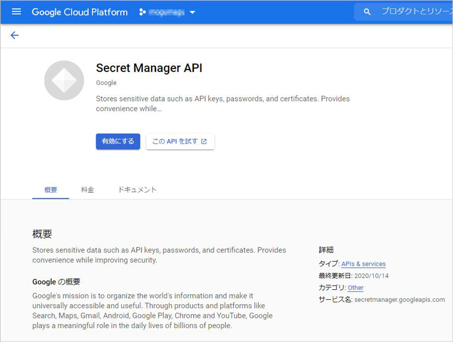Click the Google vendor label under title
The height and width of the screenshot is (342, 453).
pos(106,83)
